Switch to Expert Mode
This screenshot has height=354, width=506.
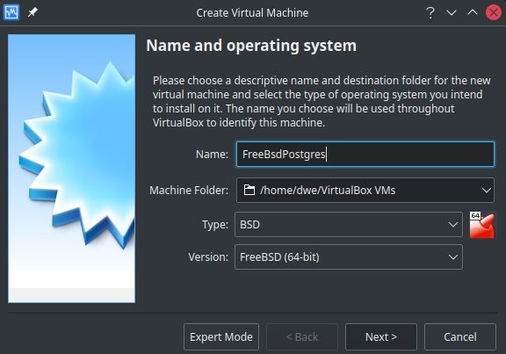point(221,336)
